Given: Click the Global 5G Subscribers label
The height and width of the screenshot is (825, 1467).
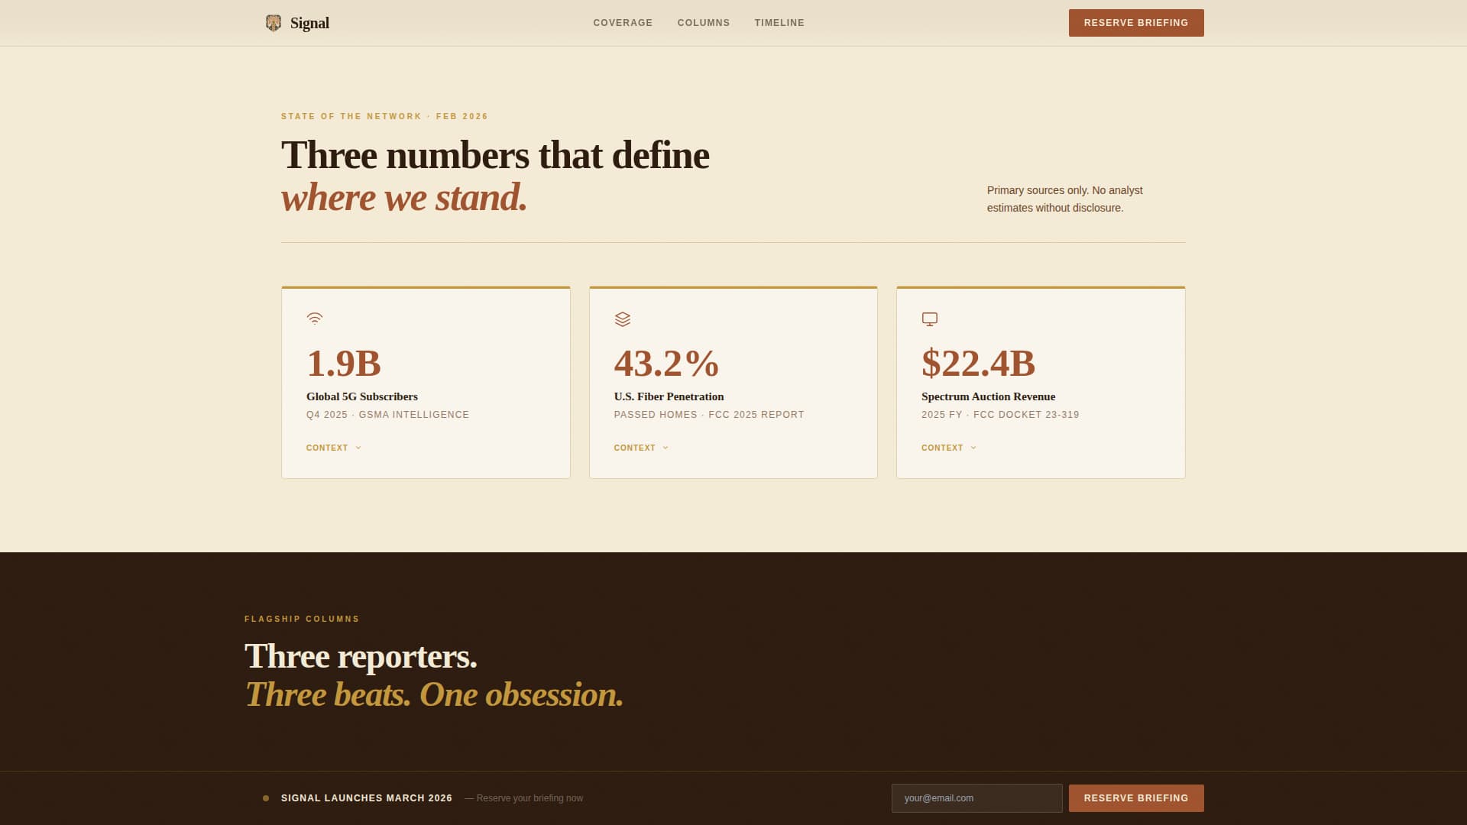Looking at the screenshot, I should tap(362, 396).
